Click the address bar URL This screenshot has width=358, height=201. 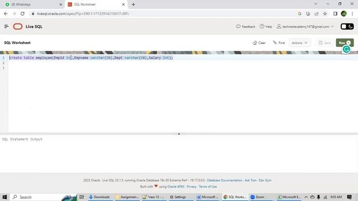point(83,13)
